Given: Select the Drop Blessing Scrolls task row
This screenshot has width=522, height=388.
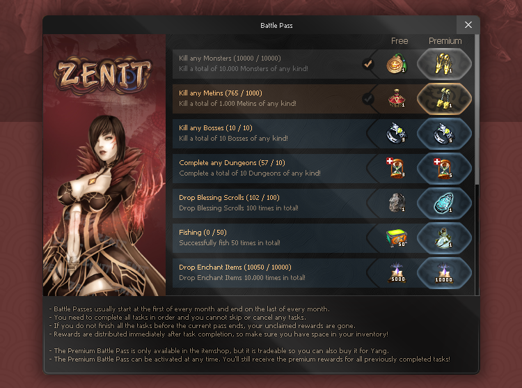Looking at the screenshot, I should tap(323, 203).
